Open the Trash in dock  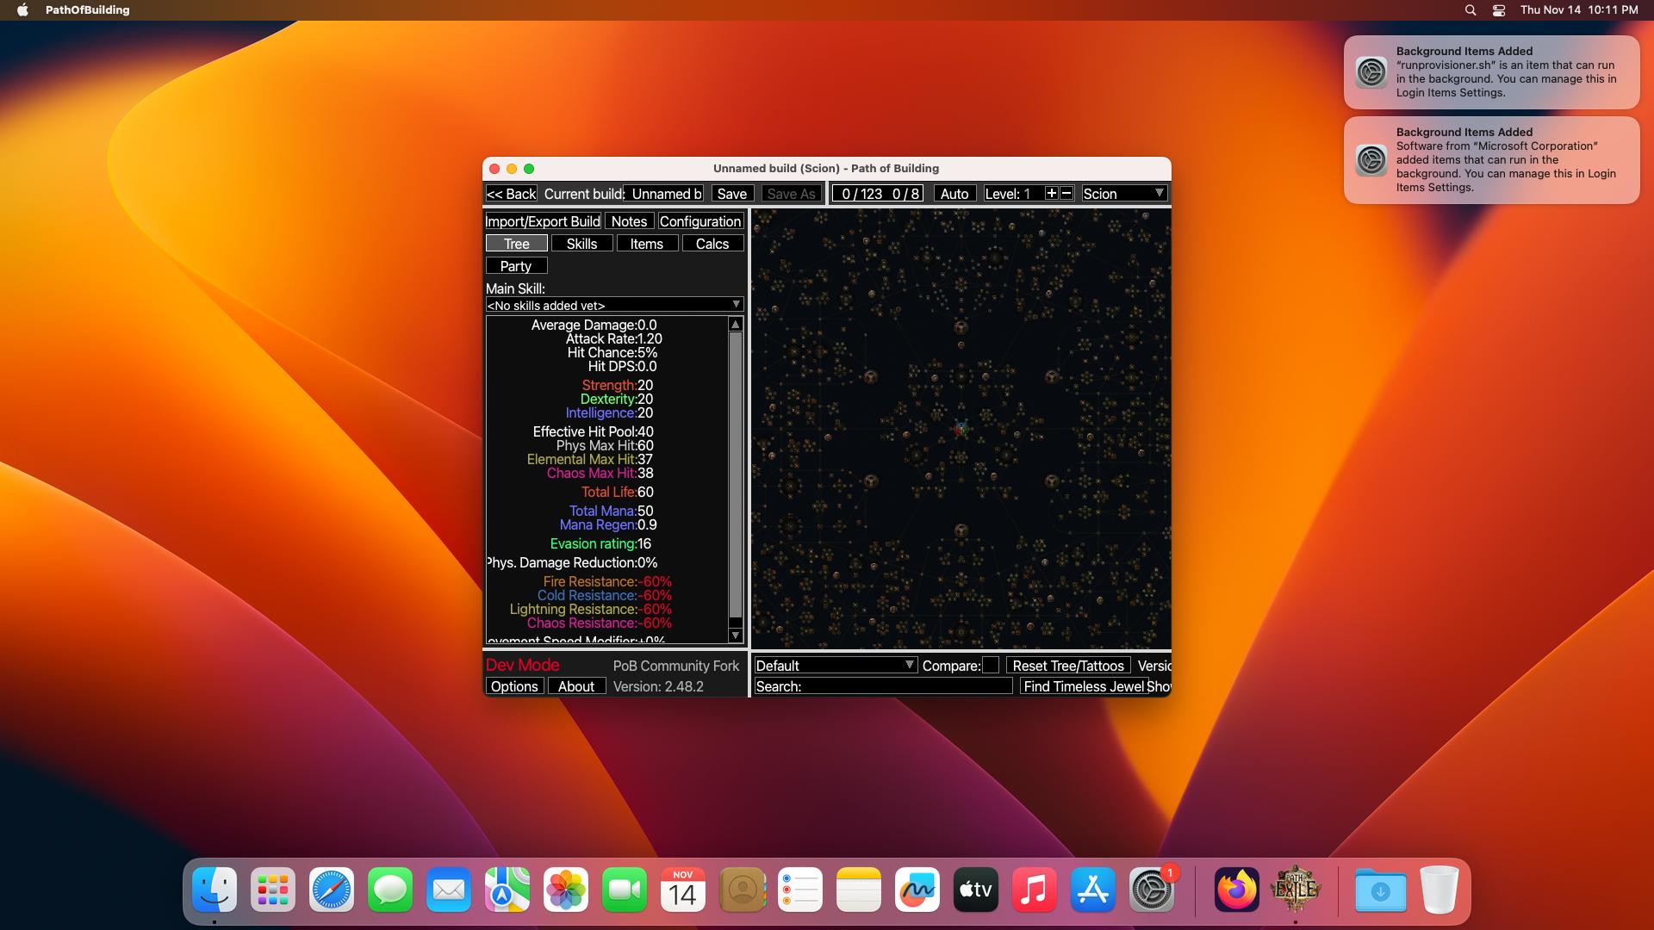tap(1439, 890)
